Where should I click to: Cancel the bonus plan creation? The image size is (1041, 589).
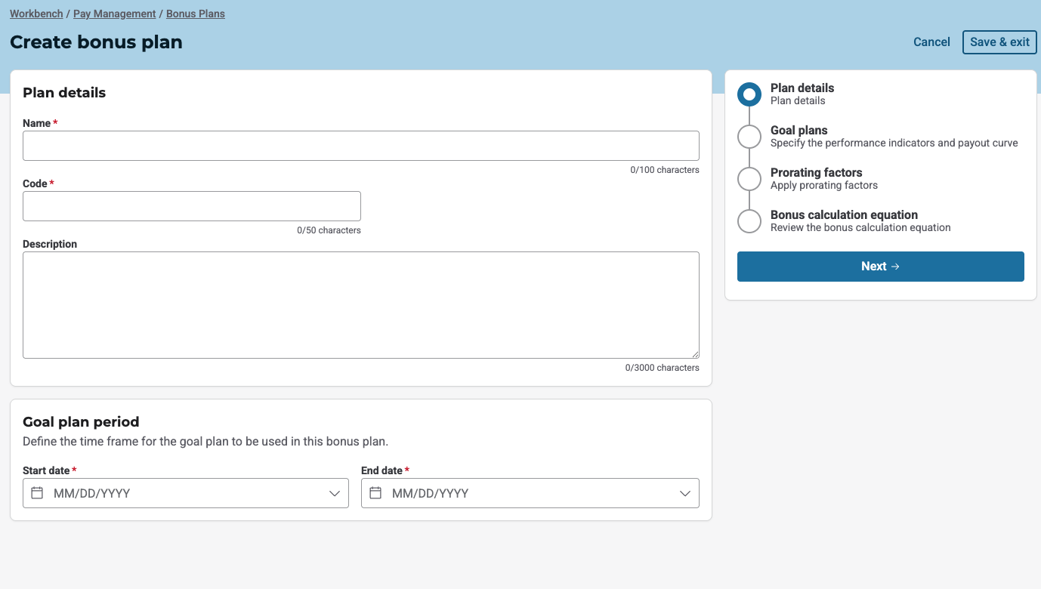tap(931, 42)
